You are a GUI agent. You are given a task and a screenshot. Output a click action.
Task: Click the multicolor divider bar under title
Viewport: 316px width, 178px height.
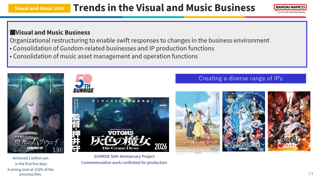153,17
